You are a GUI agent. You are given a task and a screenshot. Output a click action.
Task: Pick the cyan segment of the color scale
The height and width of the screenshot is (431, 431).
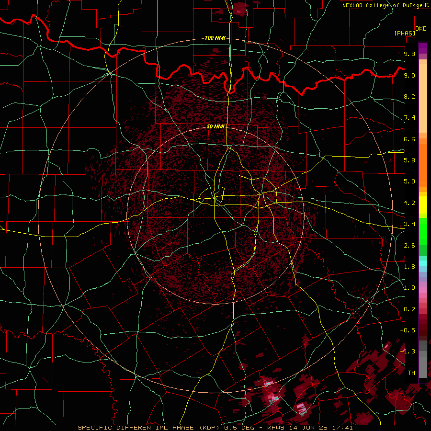[423, 263]
